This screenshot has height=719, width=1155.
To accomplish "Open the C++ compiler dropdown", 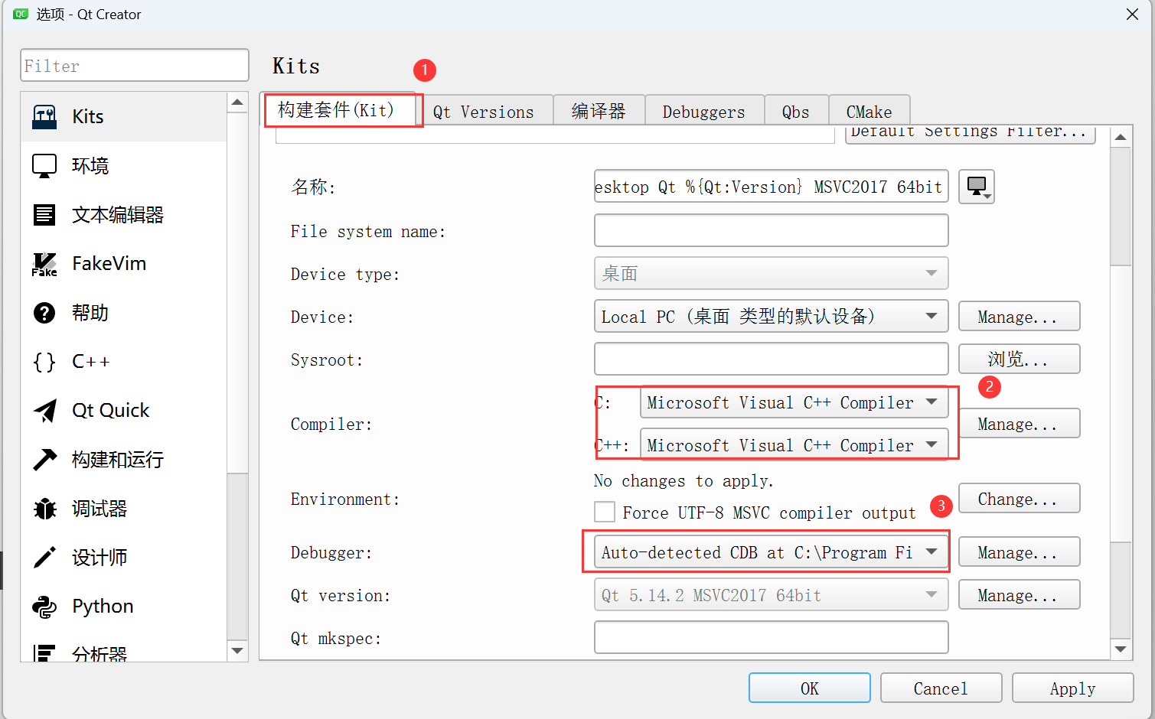I will tap(794, 445).
